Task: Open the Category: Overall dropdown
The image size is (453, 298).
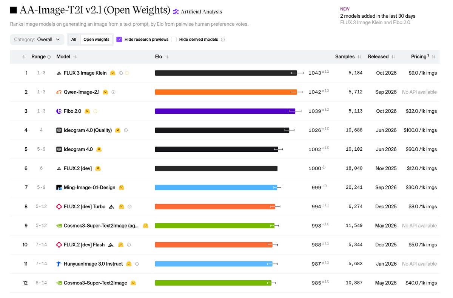Action: (37, 40)
